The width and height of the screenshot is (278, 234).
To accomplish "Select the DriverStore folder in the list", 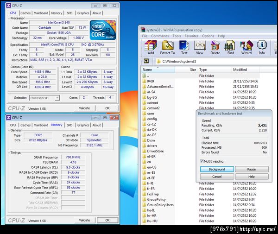I will [x=155, y=151].
